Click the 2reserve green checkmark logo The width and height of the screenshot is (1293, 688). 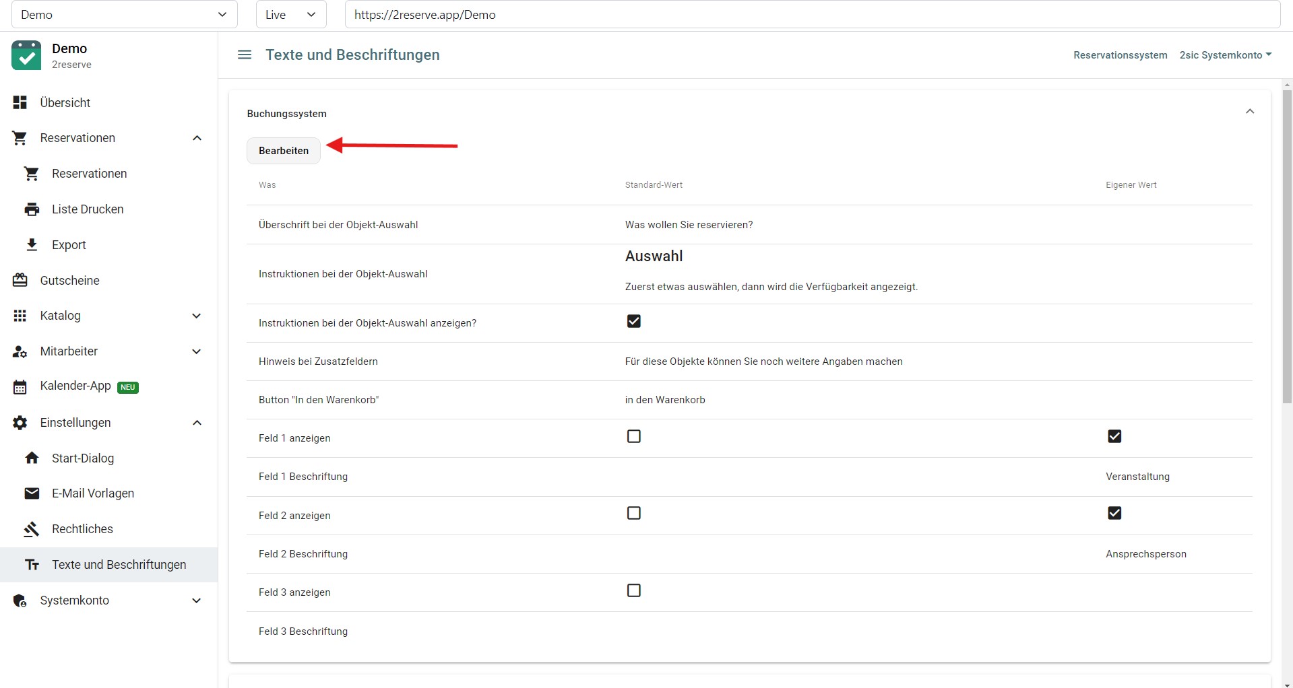(26, 56)
